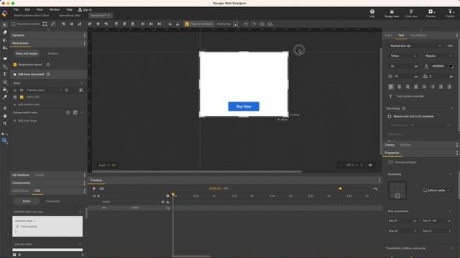The image size is (460, 258).
Task: Open the Window menu
Action: tap(55, 9)
